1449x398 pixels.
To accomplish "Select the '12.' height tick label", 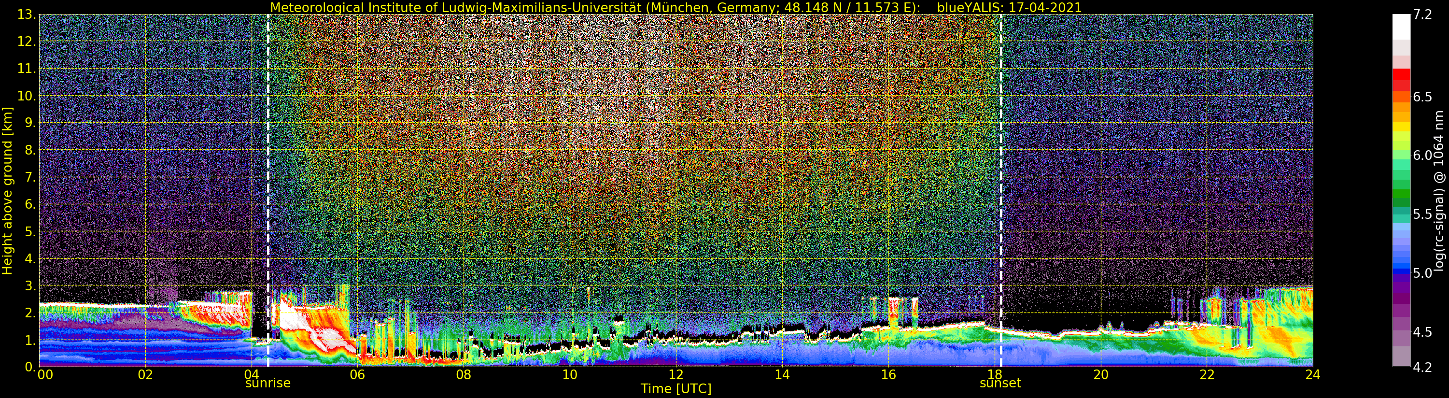I will click(x=27, y=41).
